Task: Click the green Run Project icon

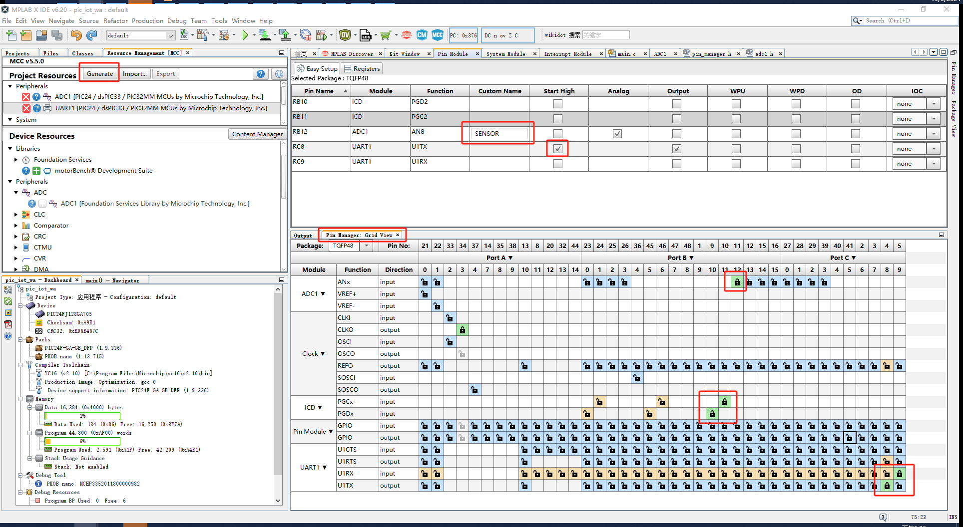Action: point(245,35)
